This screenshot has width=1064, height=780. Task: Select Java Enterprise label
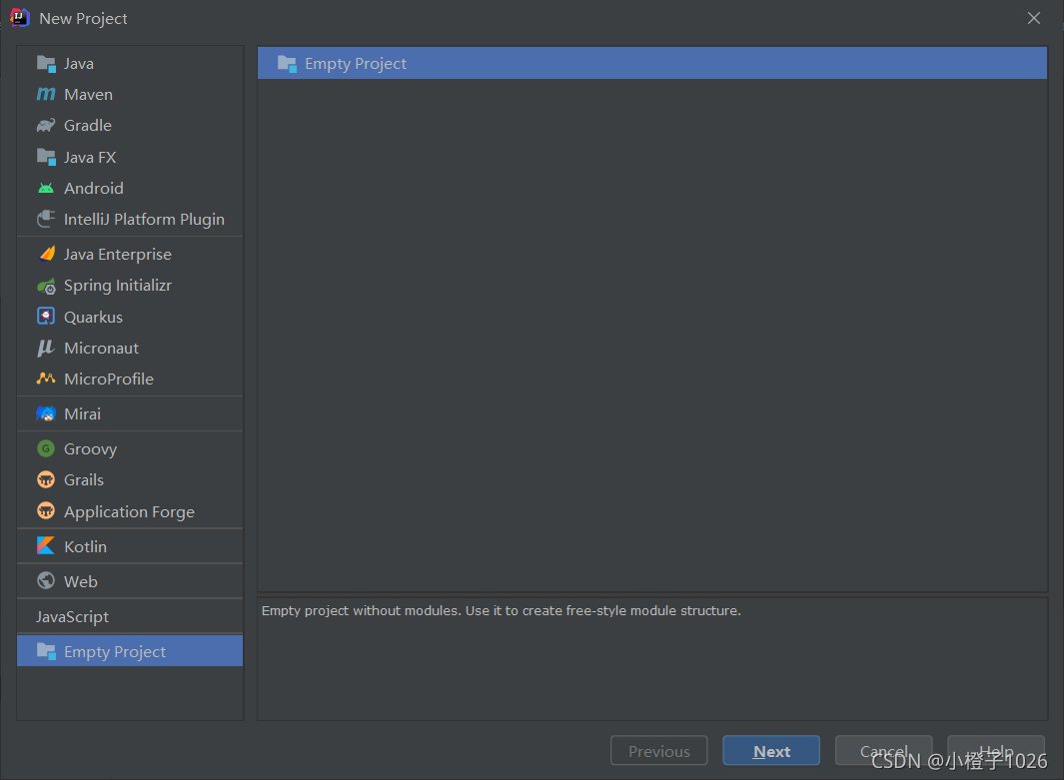118,255
